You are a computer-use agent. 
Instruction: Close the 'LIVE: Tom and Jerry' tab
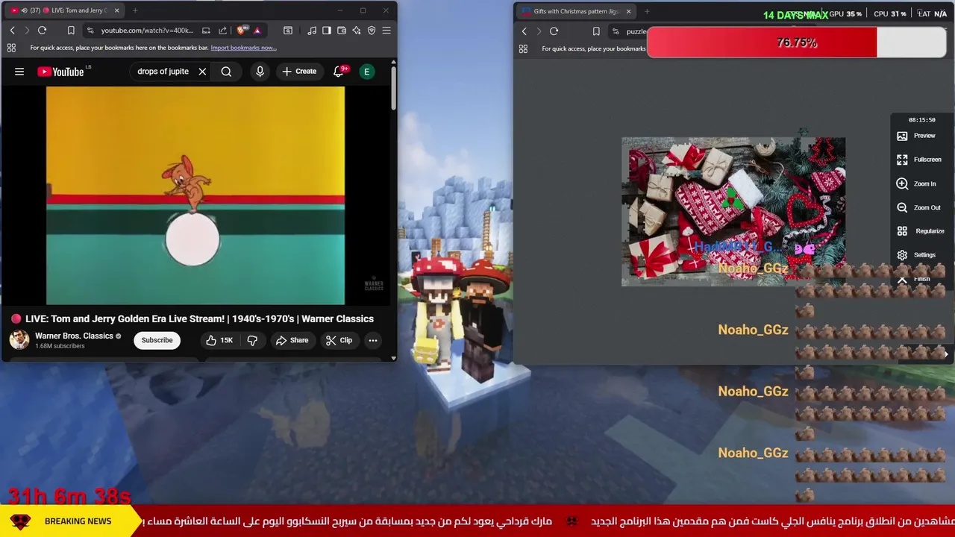(116, 10)
